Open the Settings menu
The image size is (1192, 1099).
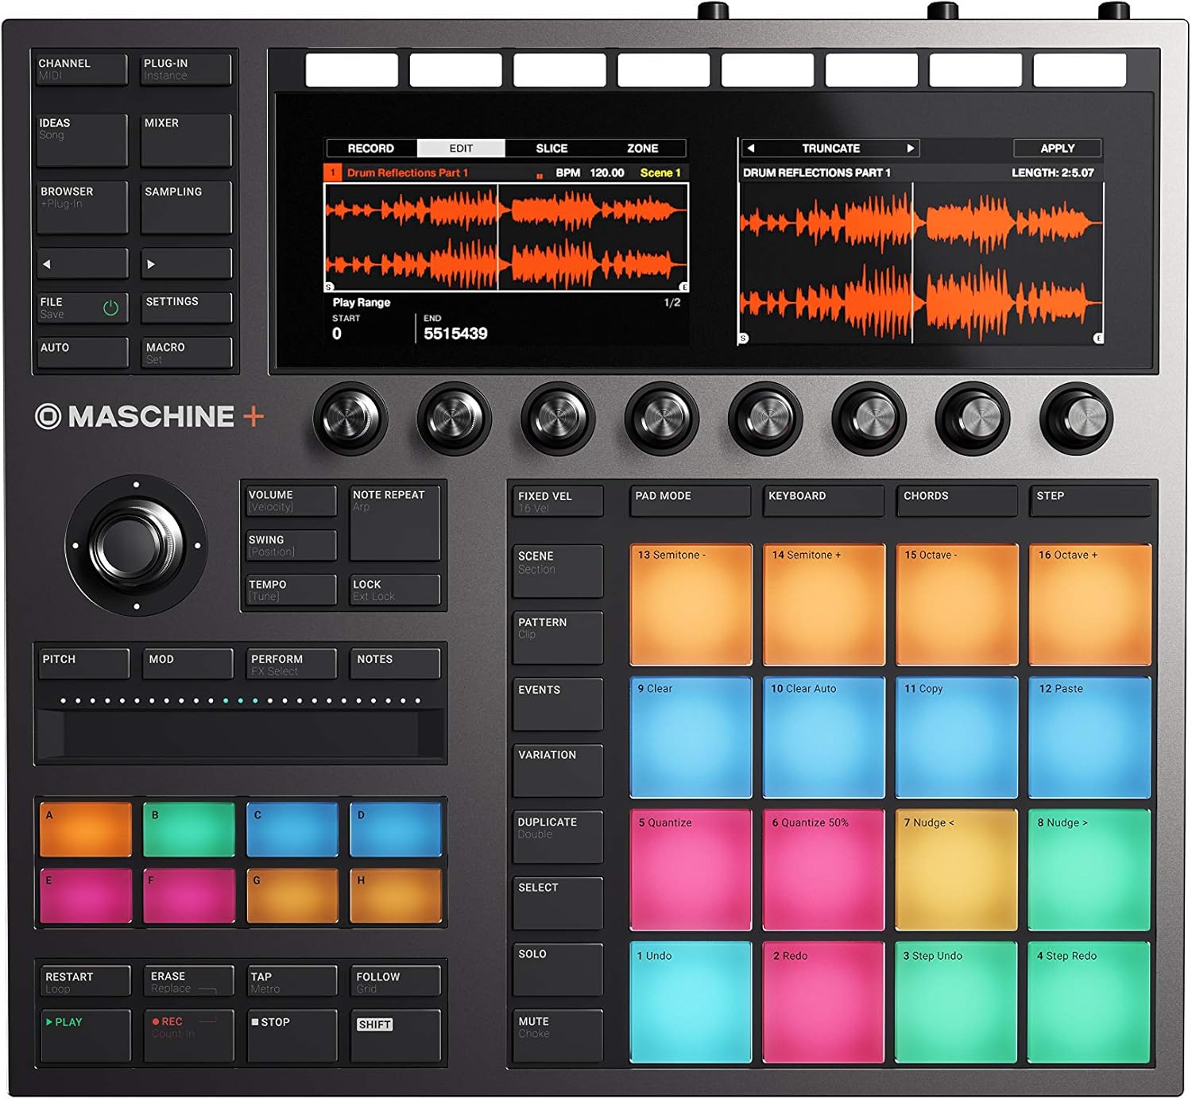click(x=186, y=306)
